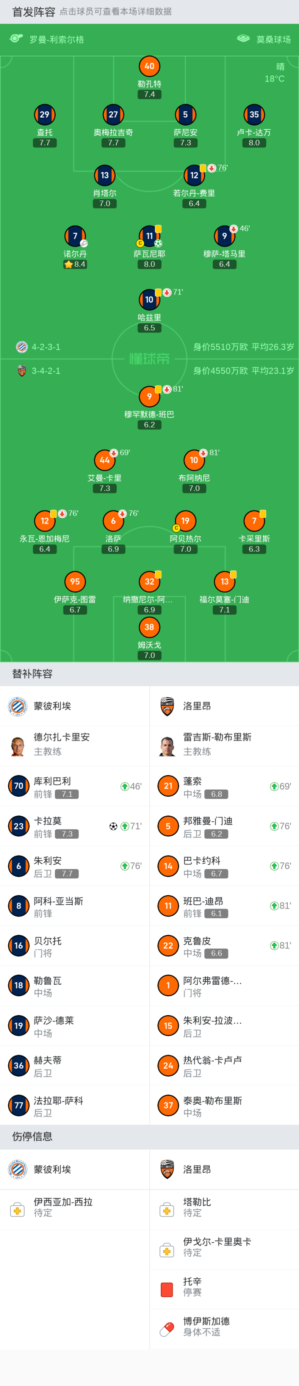
Task: Tap Lorient keeper 姆沃戈 number 38
Action: tap(149, 627)
